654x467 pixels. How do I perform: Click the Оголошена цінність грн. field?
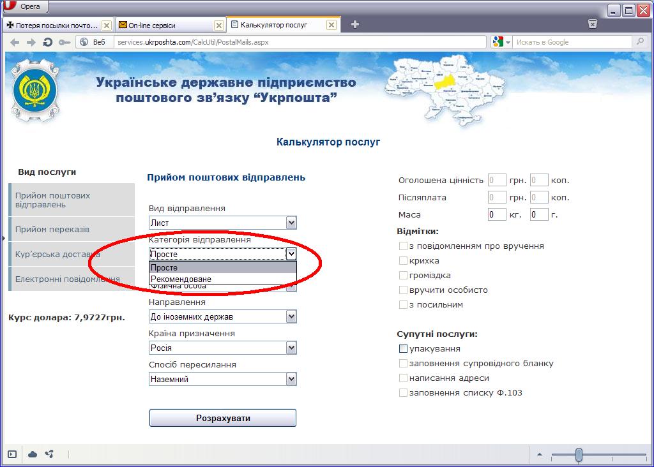[x=497, y=181]
